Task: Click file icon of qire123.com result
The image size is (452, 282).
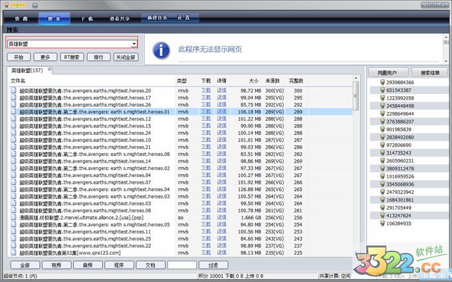Action: pos(13,253)
